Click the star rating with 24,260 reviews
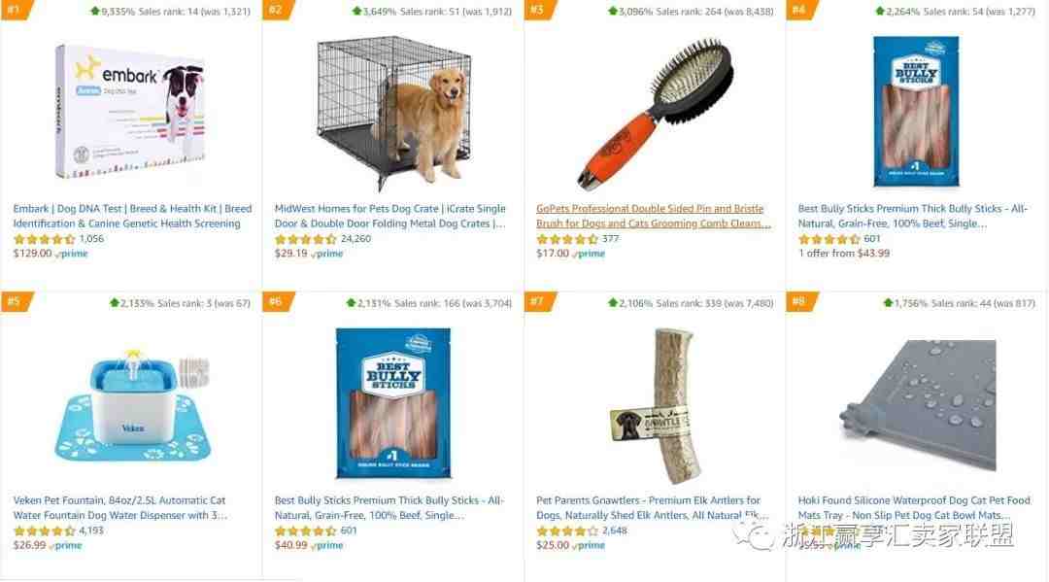This screenshot has height=582, width=1049. [306, 239]
